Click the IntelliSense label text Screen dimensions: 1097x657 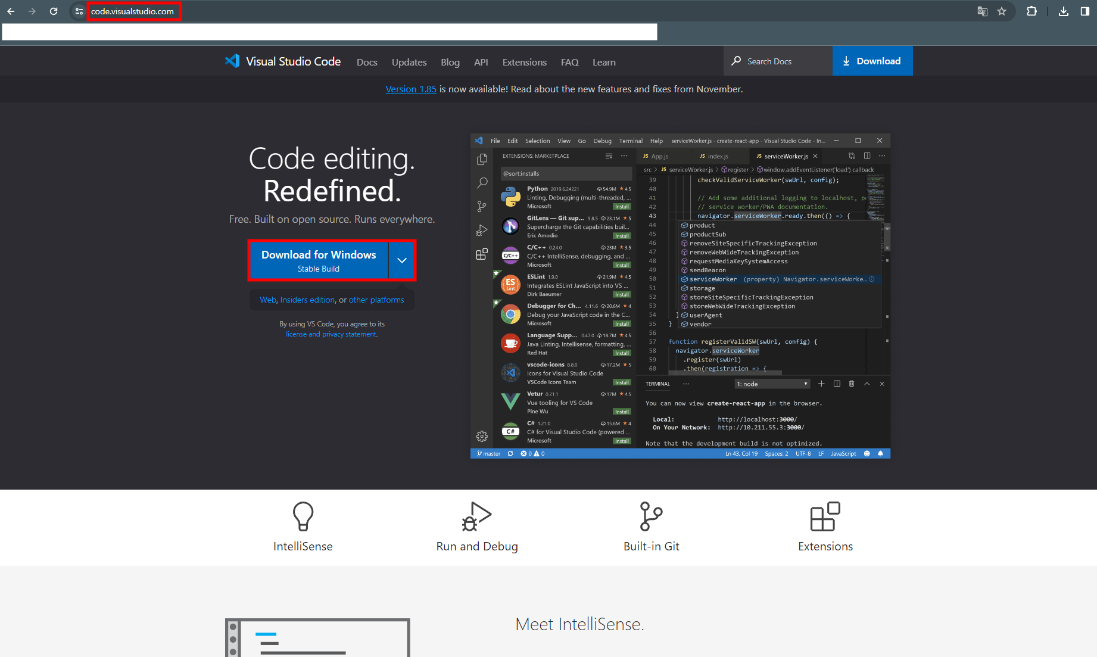click(303, 546)
